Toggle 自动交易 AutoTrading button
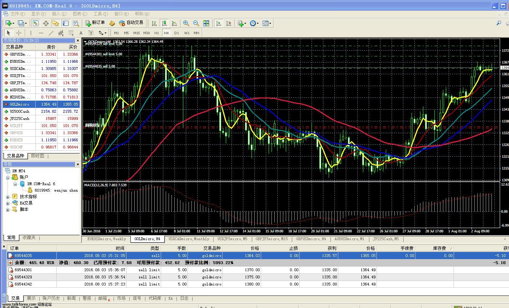Viewport: 509px width, 308px height. click(x=131, y=23)
